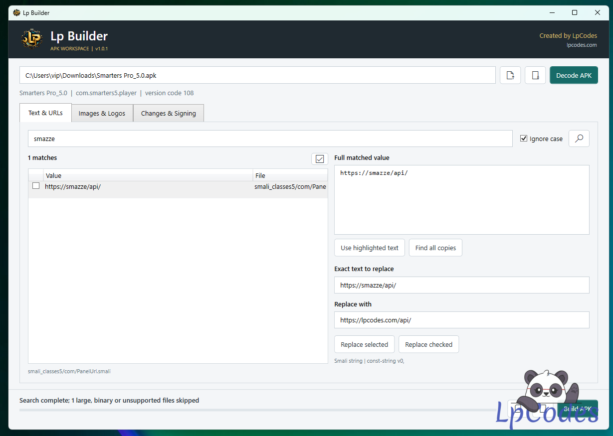Viewport: 613px width, 436px height.
Task: Click the Exact text to replace field
Action: [x=462, y=285]
